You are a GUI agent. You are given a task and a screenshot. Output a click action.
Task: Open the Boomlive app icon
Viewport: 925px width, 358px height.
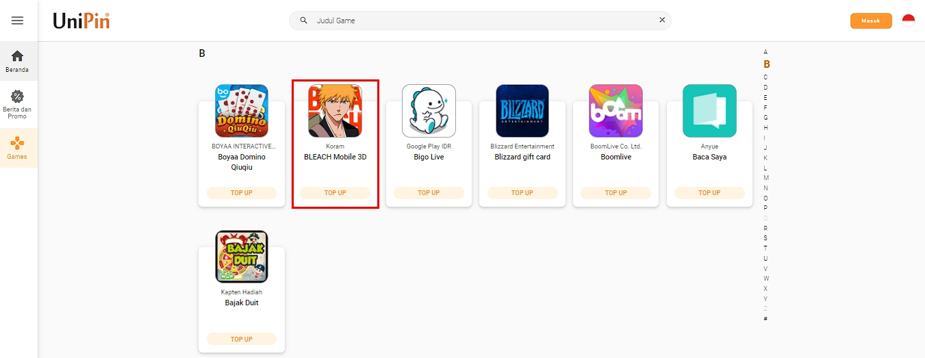pos(616,111)
